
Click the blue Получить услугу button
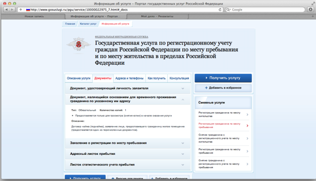point(223,78)
